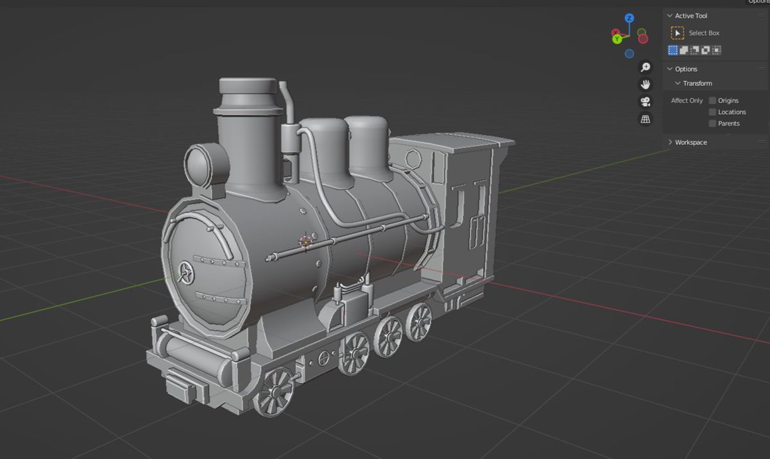Click the unlabeled dark green negative axis circle
Image resolution: width=770 pixels, height=459 pixels.
tap(642, 31)
